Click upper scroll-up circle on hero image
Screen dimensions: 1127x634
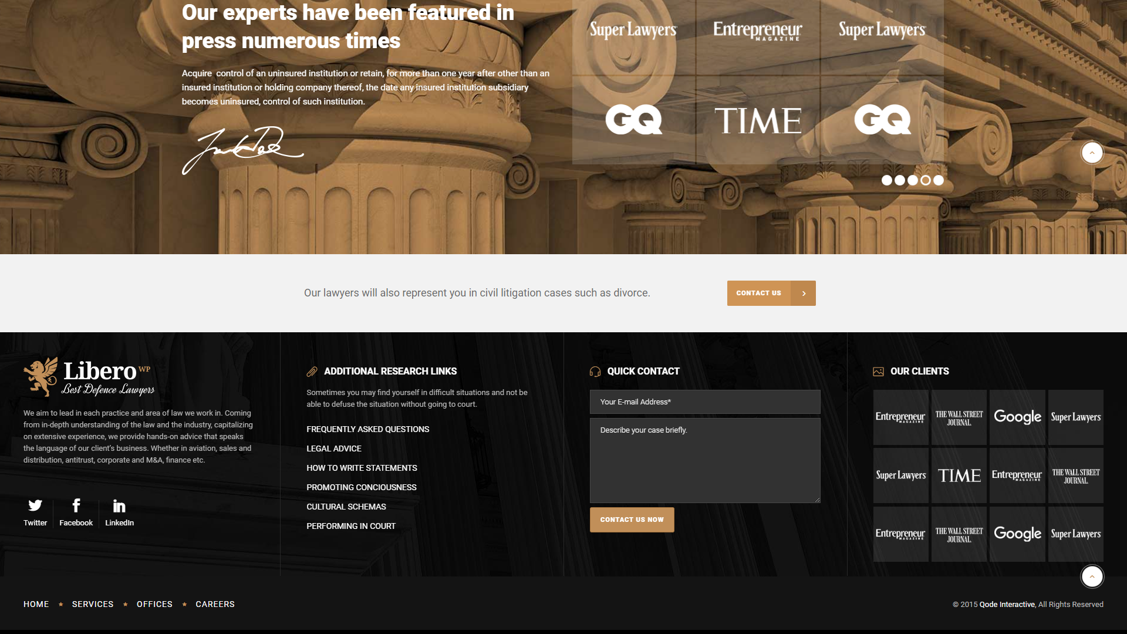coord(1092,153)
